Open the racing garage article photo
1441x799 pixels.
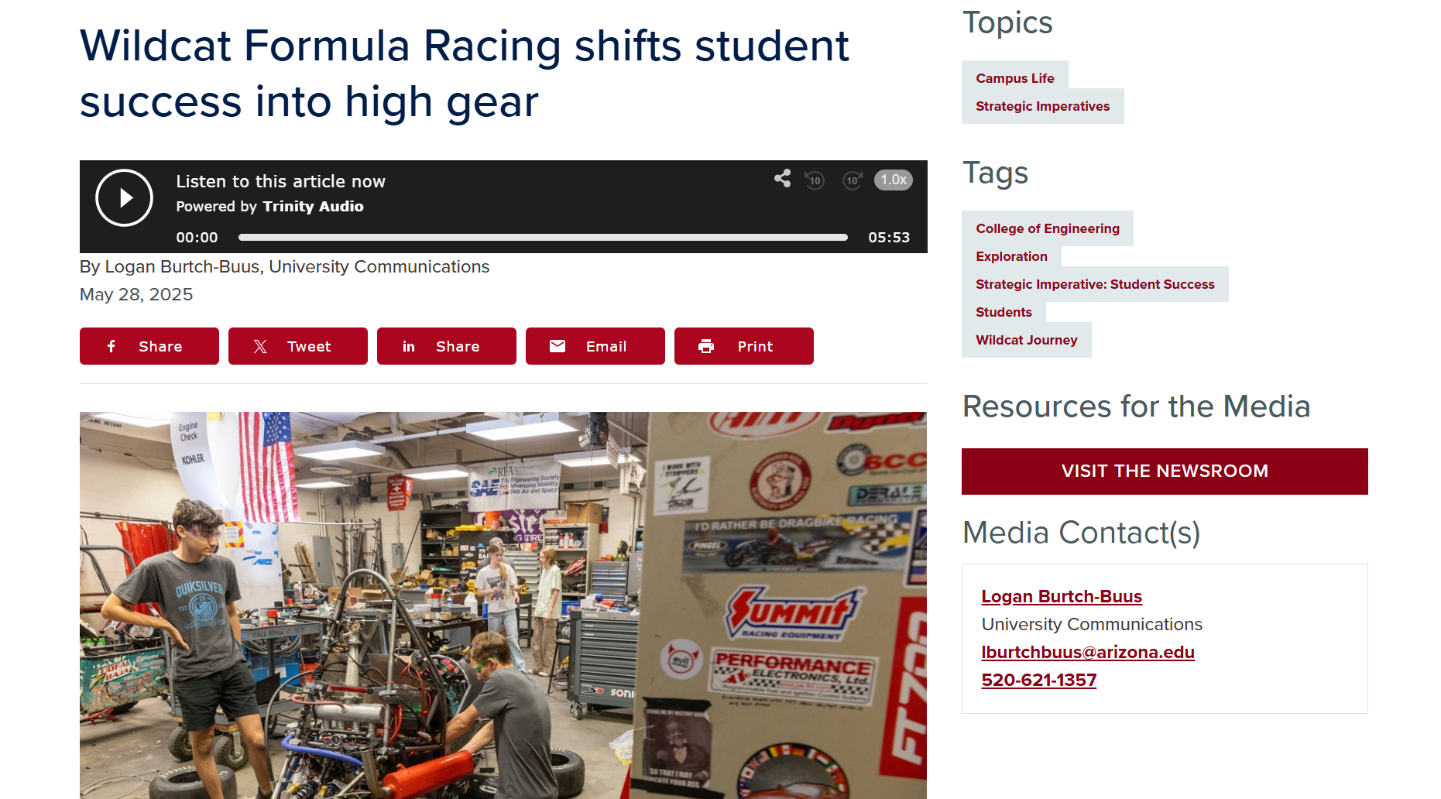pos(503,605)
